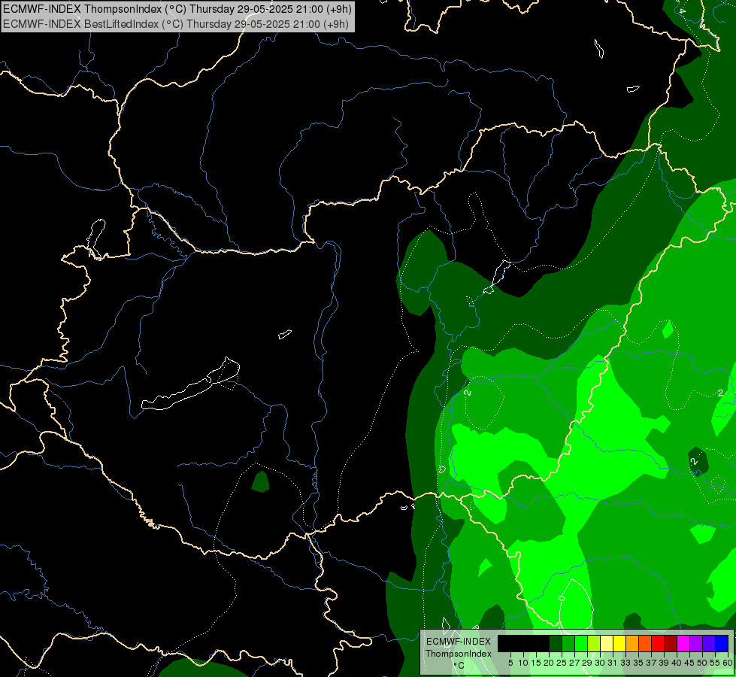Viewport: 736px width, 677px height.
Task: Click the indigo 50–55 legend swatch
Action: [x=709, y=643]
